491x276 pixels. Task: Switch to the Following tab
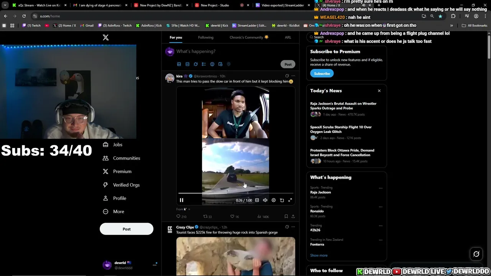[x=206, y=37]
